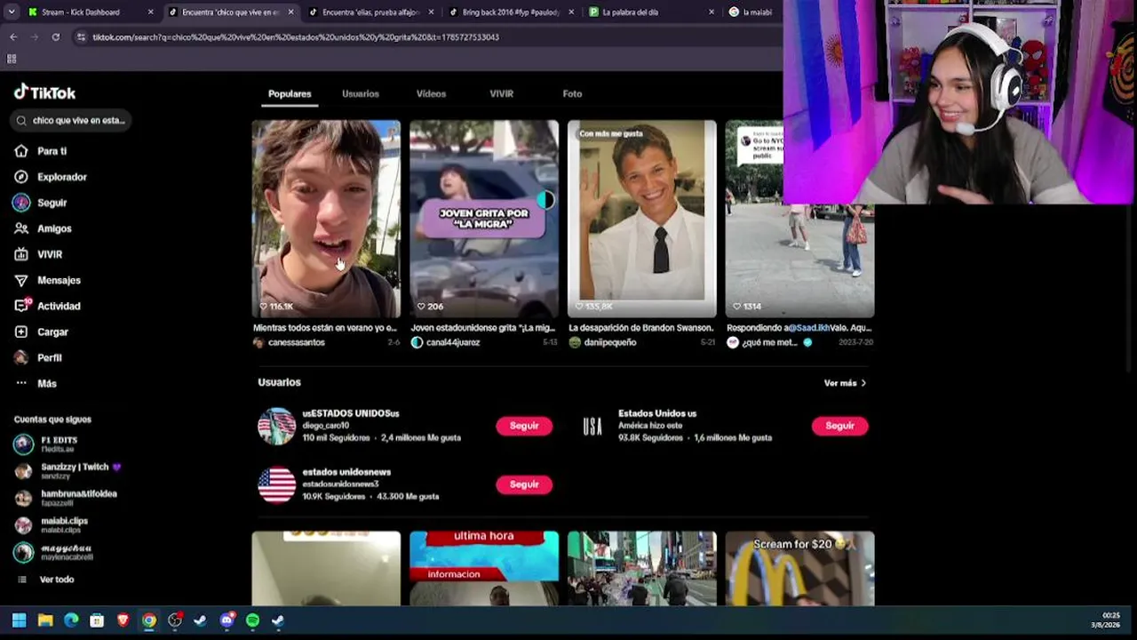Go back with the browser back arrow
The image size is (1137, 640).
(x=13, y=37)
